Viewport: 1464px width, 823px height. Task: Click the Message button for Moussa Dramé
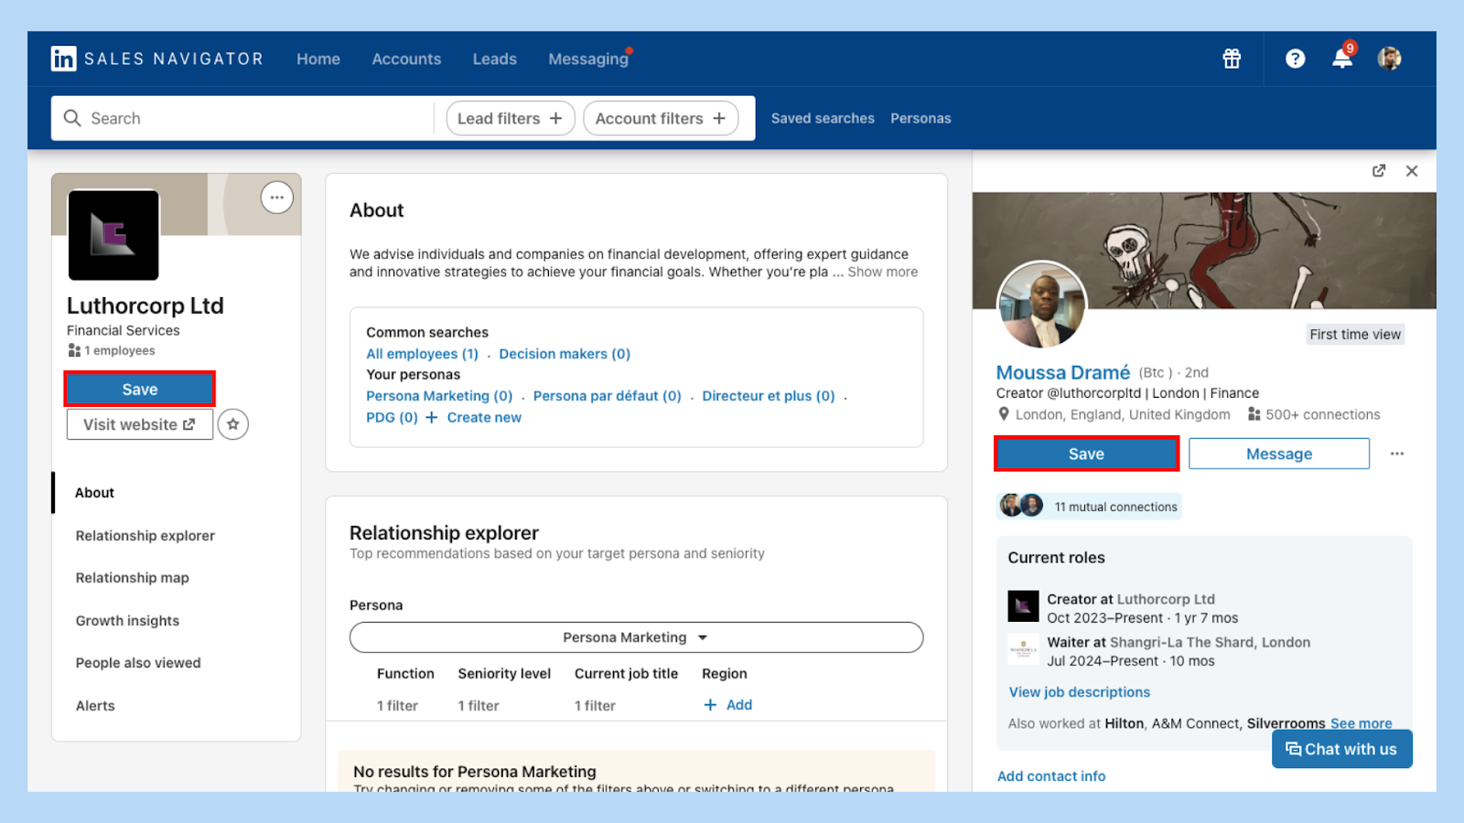coord(1279,454)
